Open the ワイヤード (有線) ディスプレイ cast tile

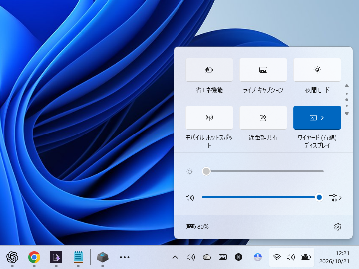317,118
